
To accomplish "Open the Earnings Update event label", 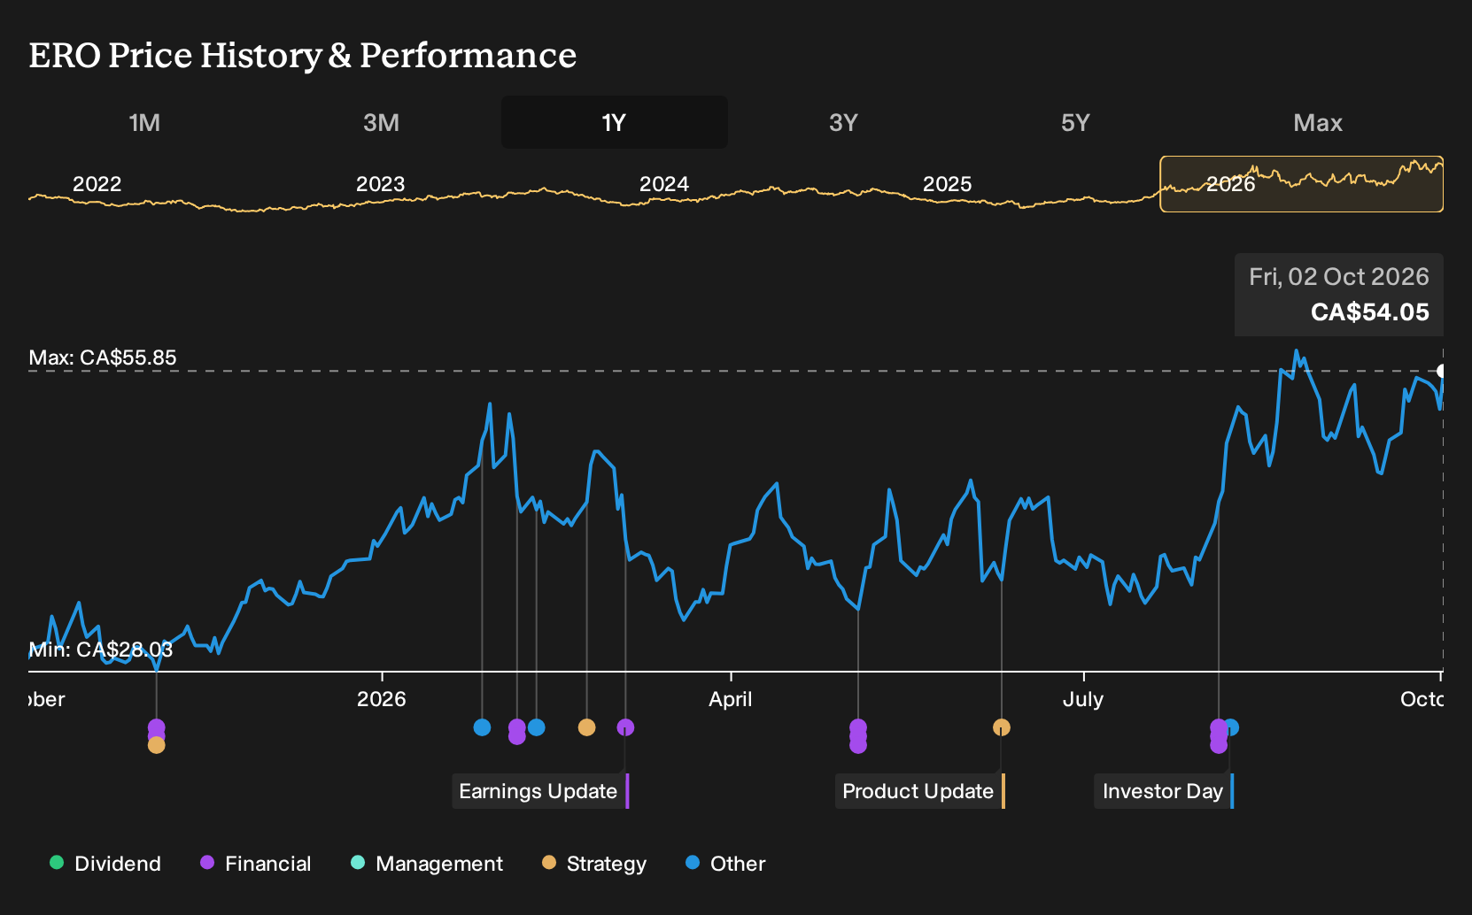I will pos(540,791).
